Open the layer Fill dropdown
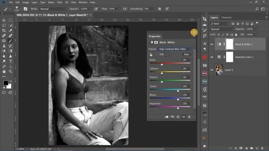This screenshot has height=151, width=269. click(x=256, y=34)
